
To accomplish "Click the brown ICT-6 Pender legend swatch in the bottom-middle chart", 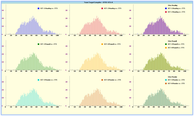I will coord(102,80).
